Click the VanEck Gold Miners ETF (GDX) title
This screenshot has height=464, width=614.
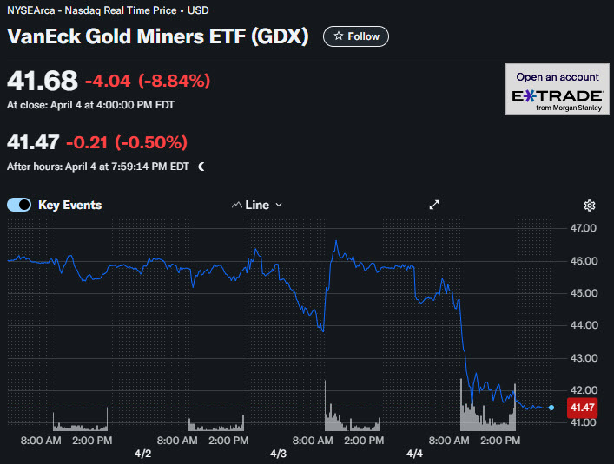pos(157,37)
